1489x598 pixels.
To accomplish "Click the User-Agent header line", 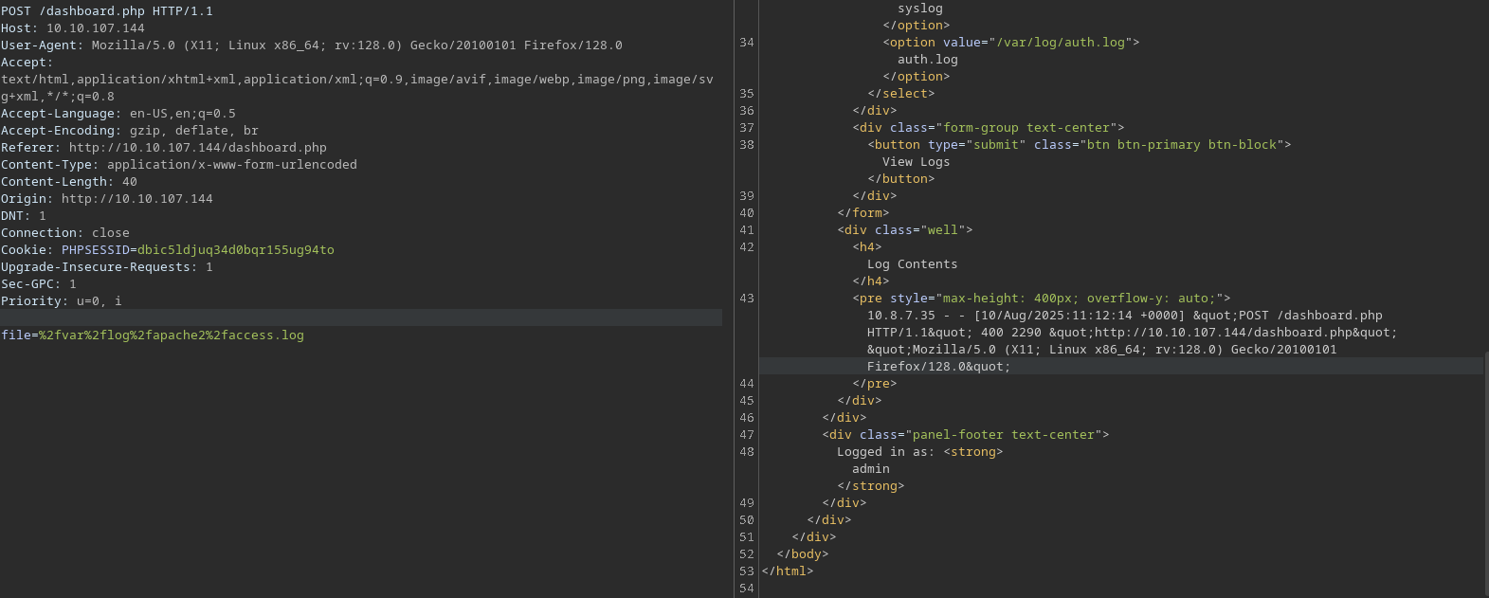I will click(x=311, y=45).
